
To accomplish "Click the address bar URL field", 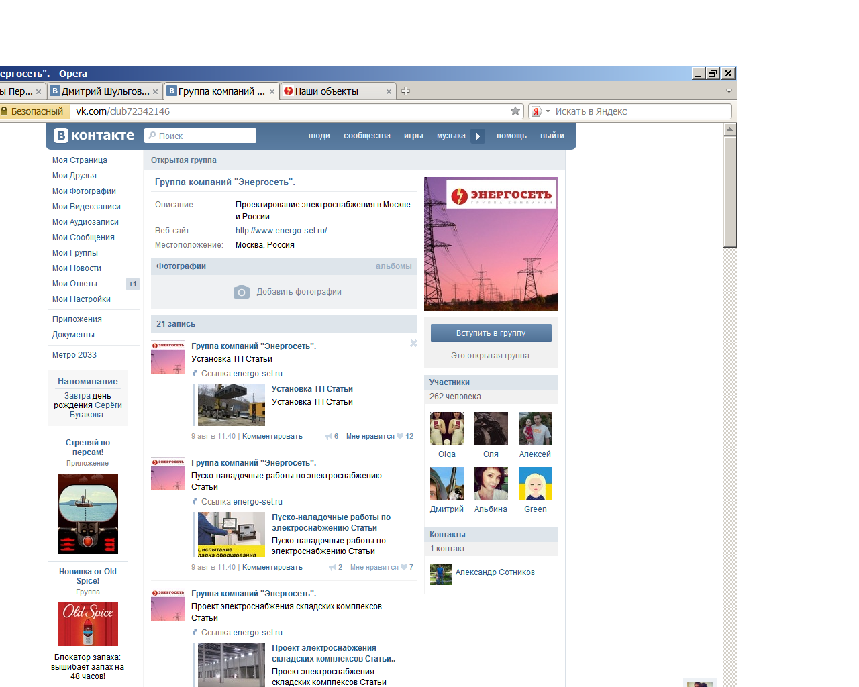I will (290, 111).
